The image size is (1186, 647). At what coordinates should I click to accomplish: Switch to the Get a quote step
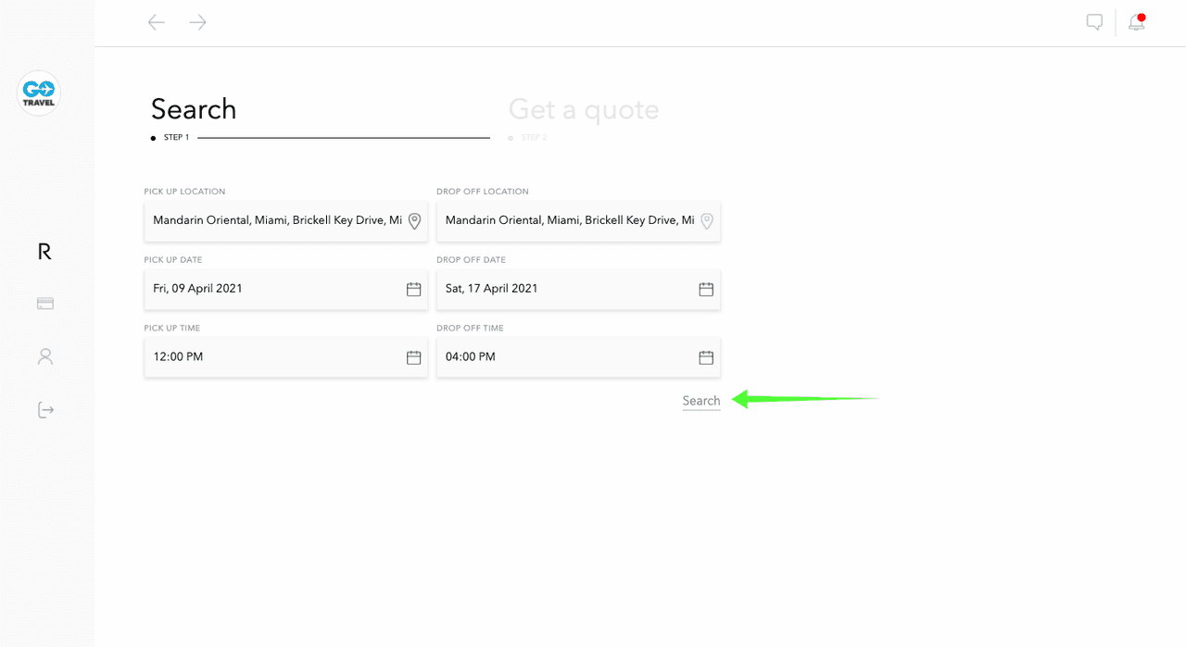click(x=584, y=109)
